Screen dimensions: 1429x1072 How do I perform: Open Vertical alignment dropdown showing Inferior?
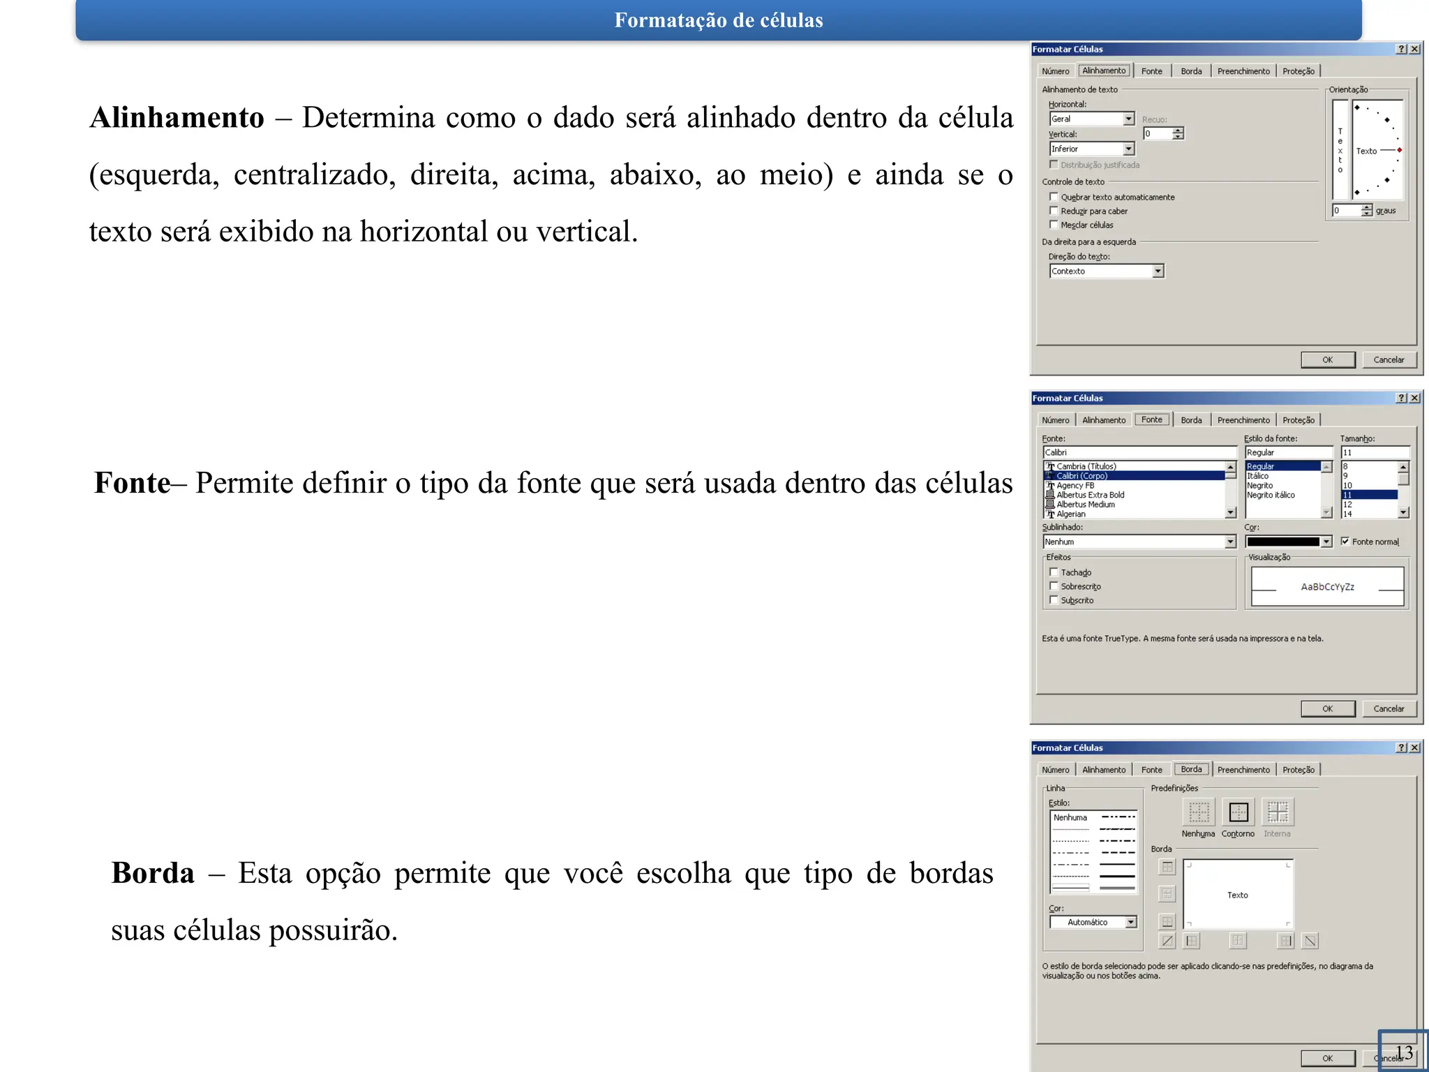(x=1092, y=149)
